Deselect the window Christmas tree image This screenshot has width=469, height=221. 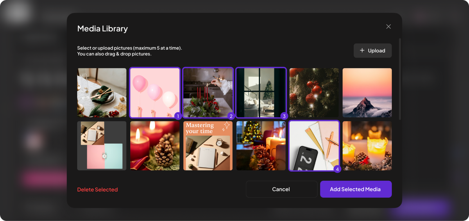coord(261,93)
